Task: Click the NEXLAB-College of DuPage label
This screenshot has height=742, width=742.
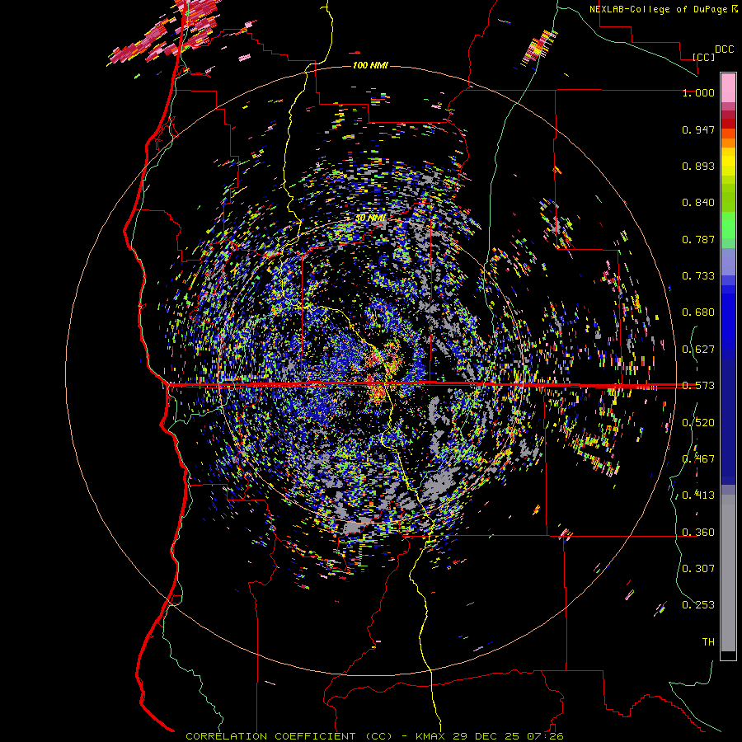Action: pos(658,9)
